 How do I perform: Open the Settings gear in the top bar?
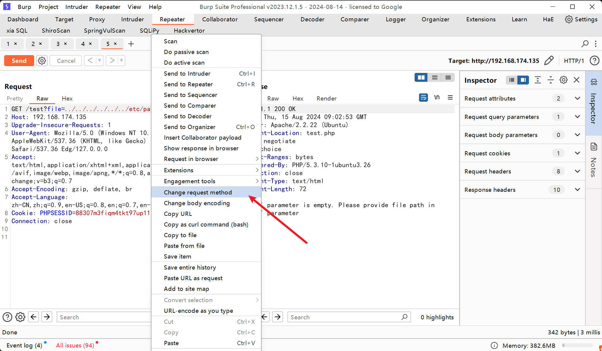[569, 19]
